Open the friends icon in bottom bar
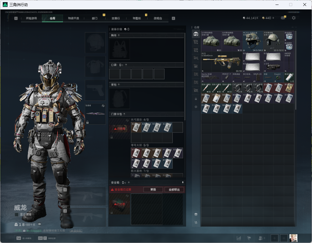 coord(261,238)
